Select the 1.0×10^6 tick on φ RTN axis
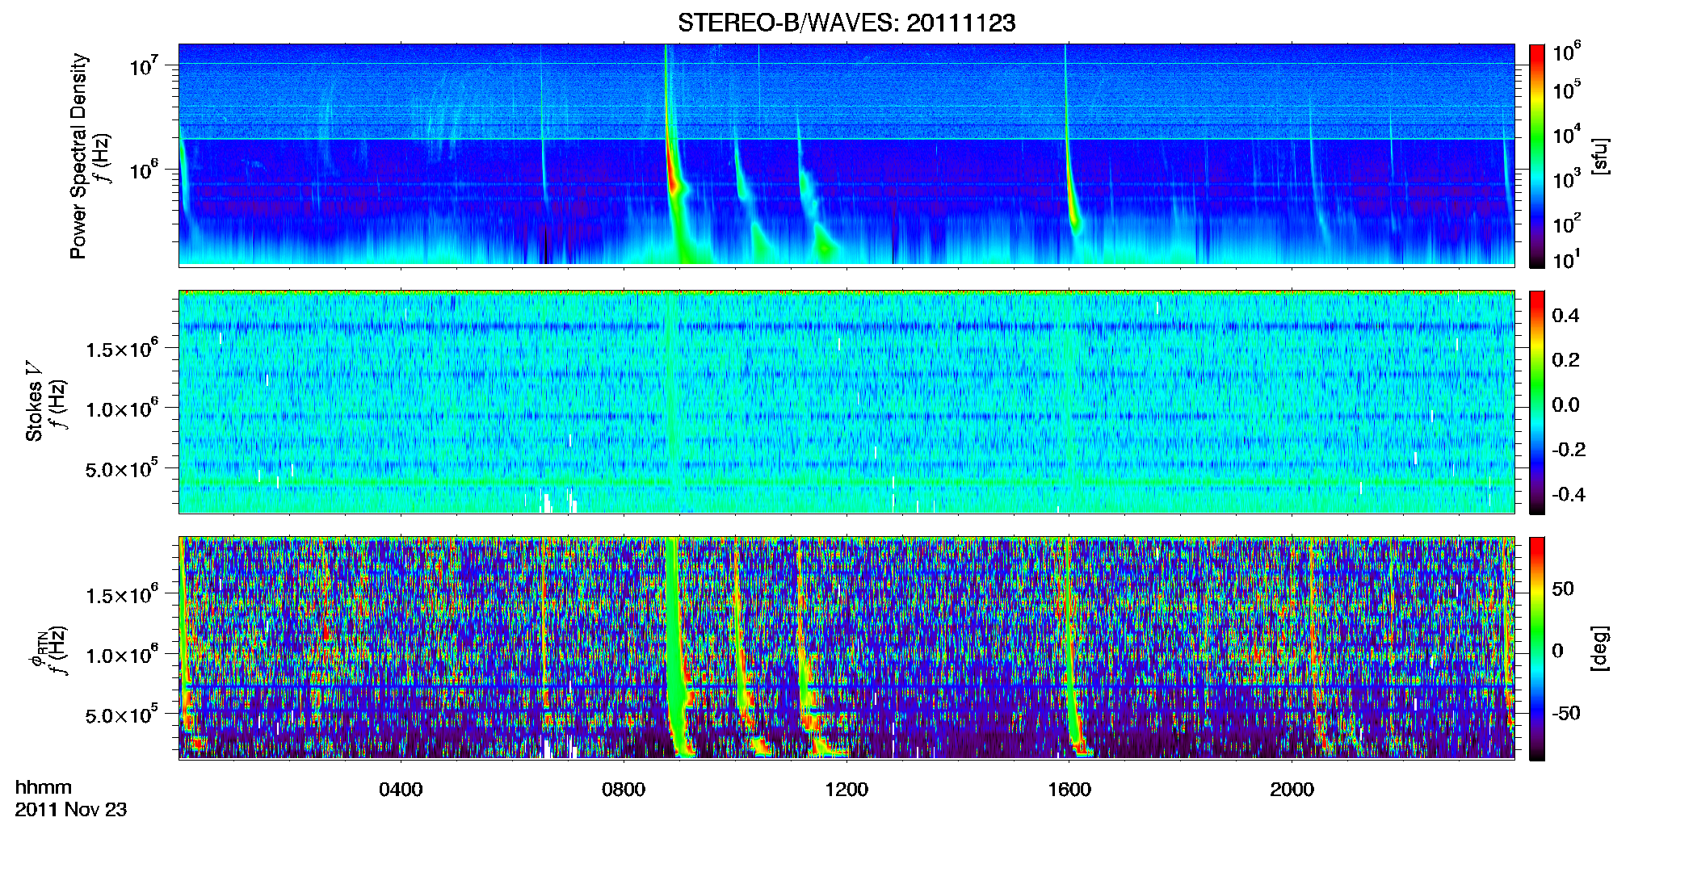 coord(122,655)
